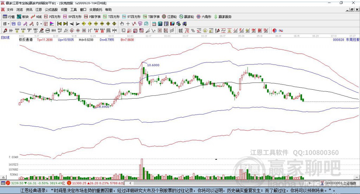Open the 9P四方形 tool
This screenshot has height=194, width=360.
pos(72,17)
